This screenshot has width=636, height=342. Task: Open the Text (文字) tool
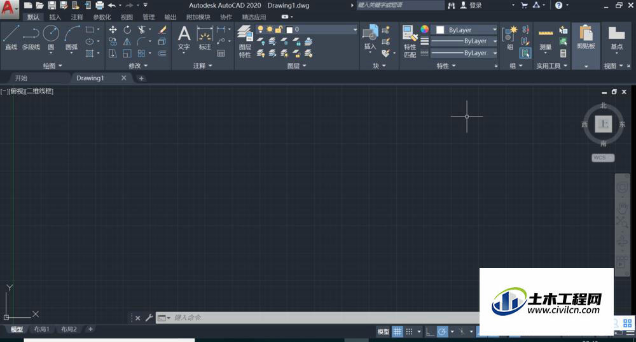coord(184,38)
